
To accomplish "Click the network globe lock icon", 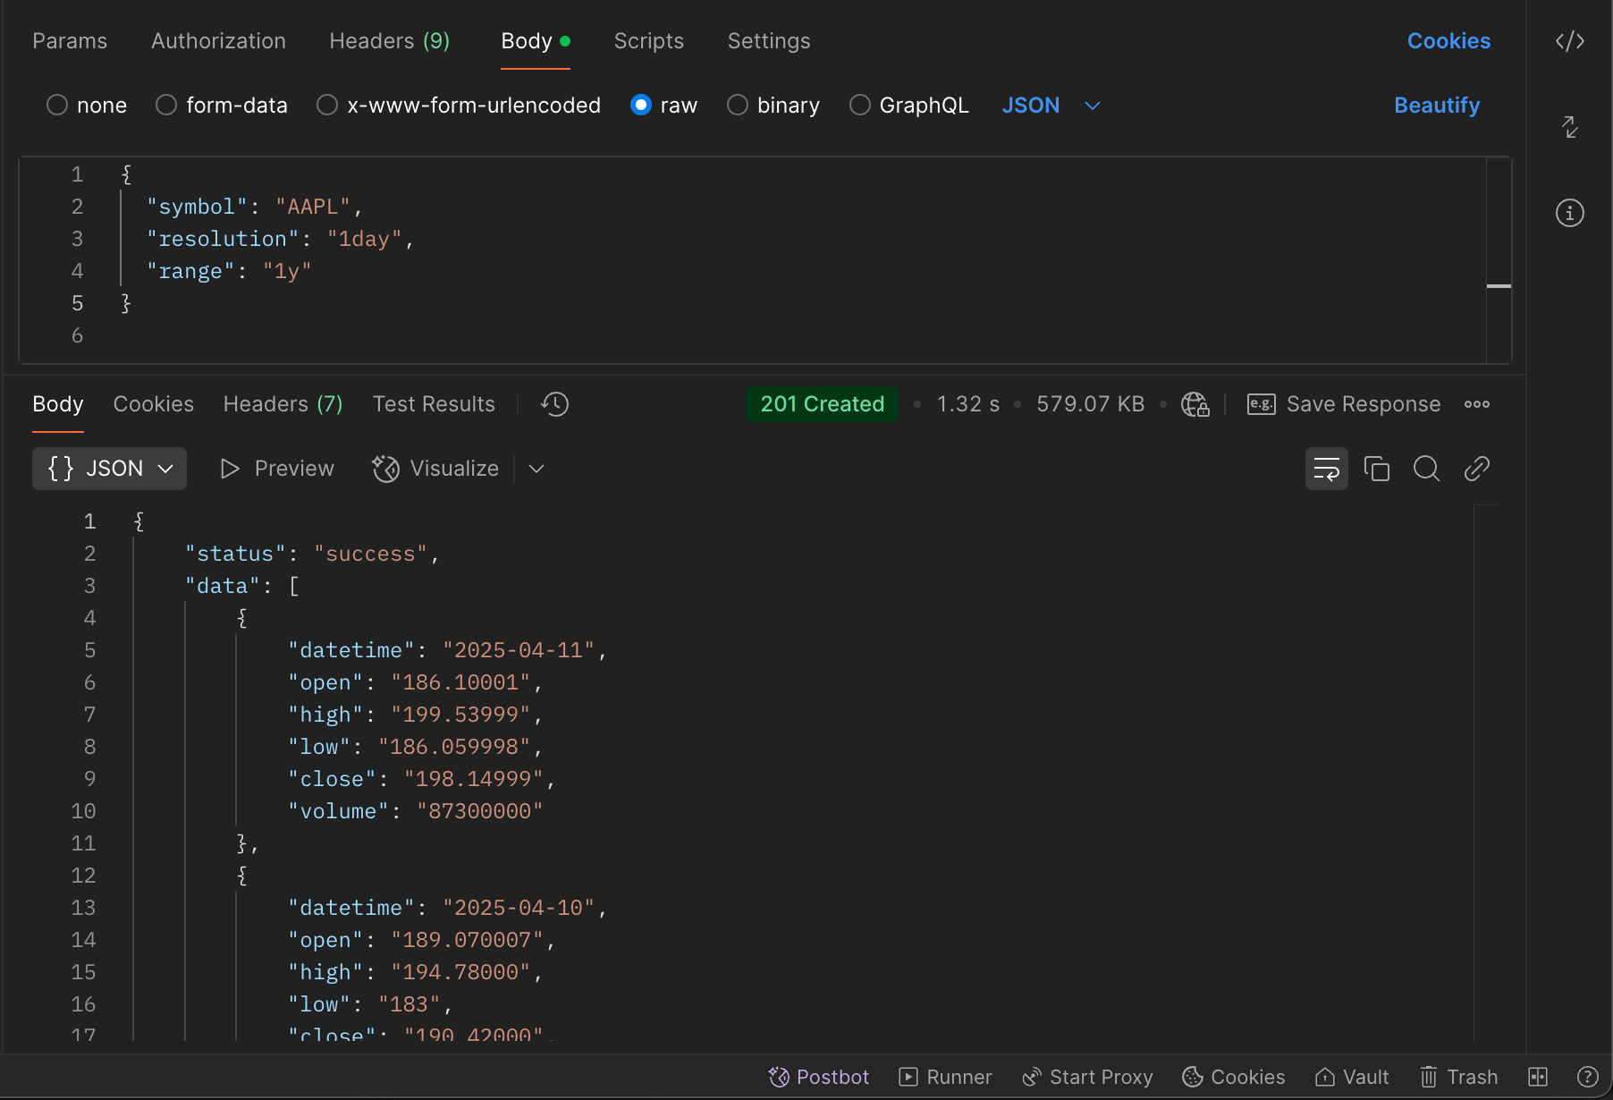I will tap(1195, 404).
